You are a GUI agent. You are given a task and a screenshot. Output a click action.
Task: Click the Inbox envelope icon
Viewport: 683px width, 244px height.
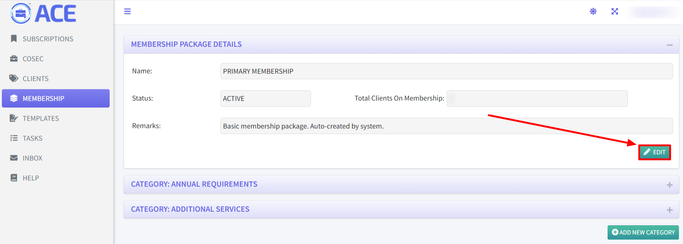[x=14, y=158]
